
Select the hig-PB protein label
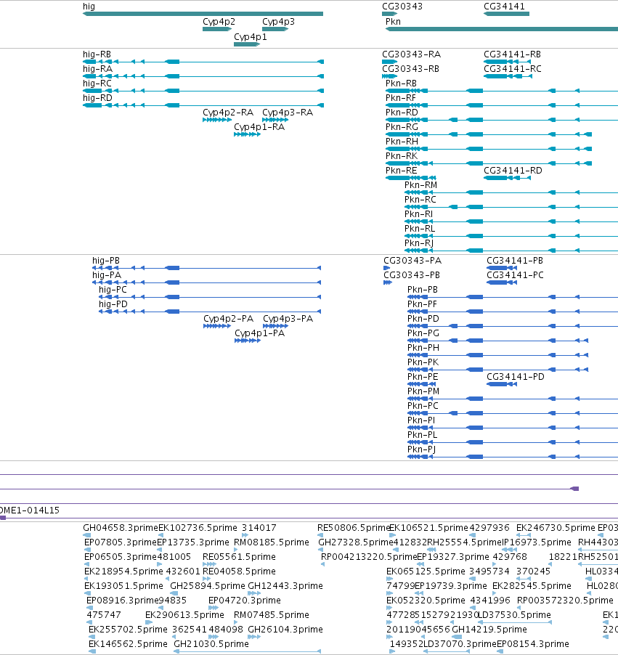[106, 261]
